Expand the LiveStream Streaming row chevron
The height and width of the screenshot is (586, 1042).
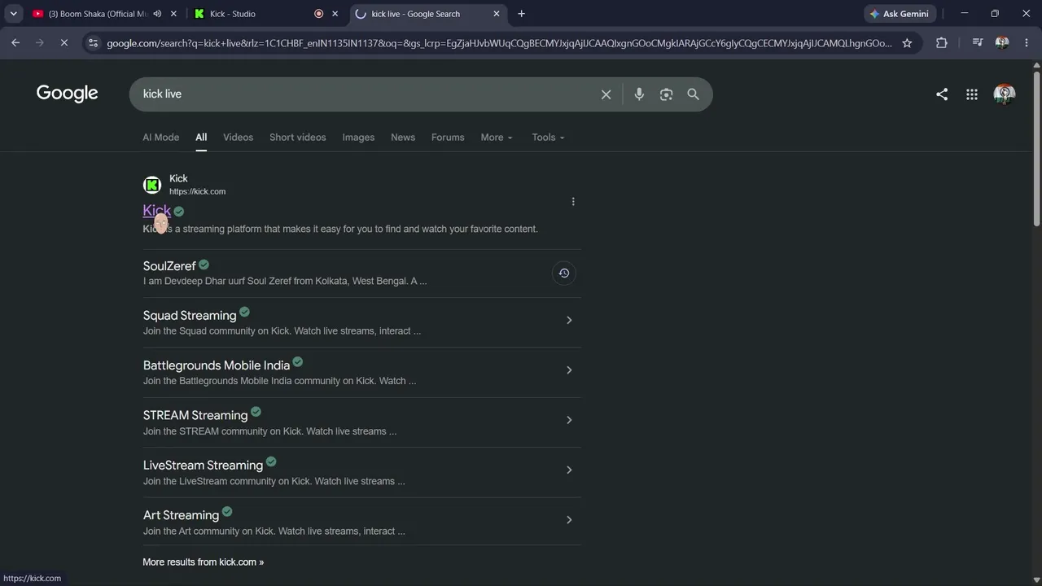[569, 470]
